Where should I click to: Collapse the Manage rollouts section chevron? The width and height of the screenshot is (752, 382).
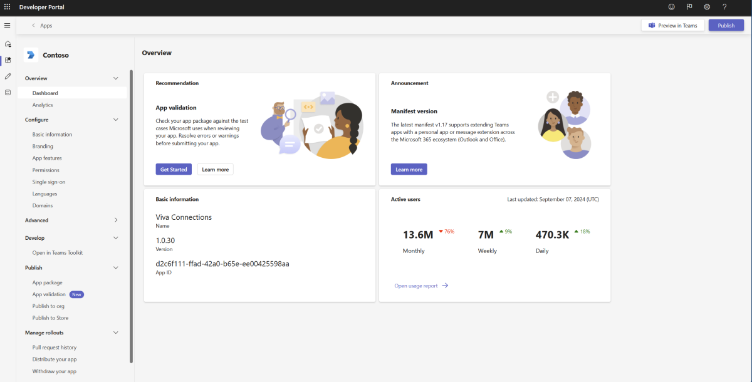coord(115,333)
